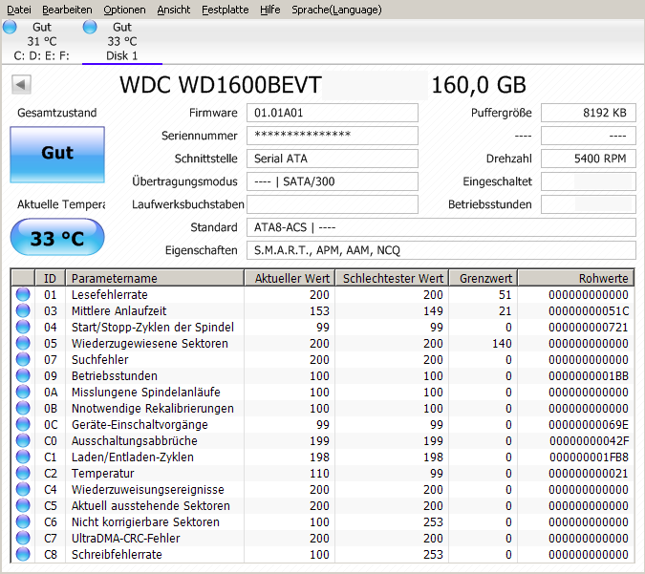645x574 pixels.
Task: Open the Datei menu
Action: (19, 10)
